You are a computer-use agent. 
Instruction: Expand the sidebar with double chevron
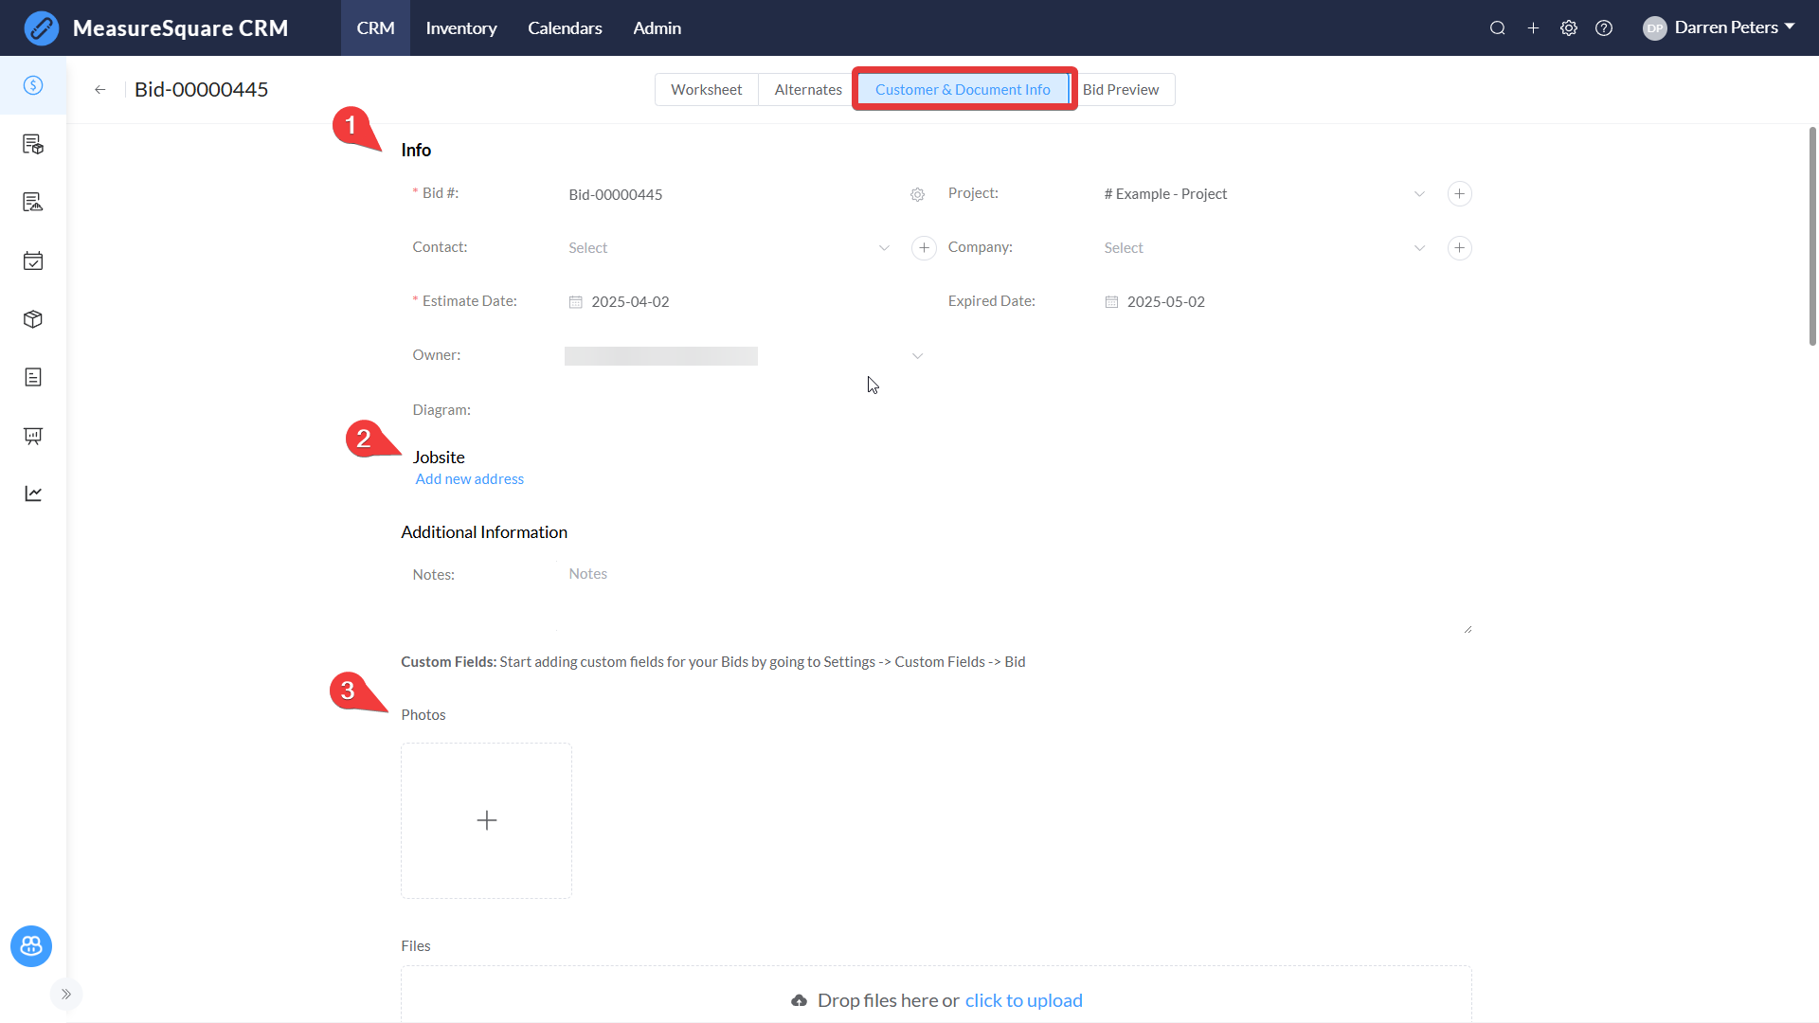(x=66, y=994)
